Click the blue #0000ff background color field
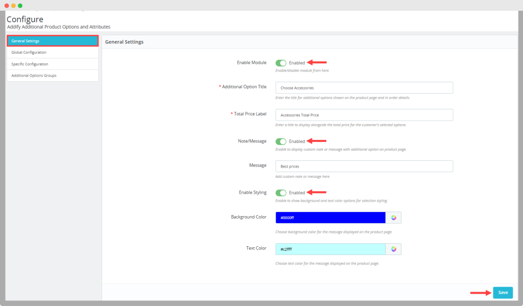 pos(330,218)
